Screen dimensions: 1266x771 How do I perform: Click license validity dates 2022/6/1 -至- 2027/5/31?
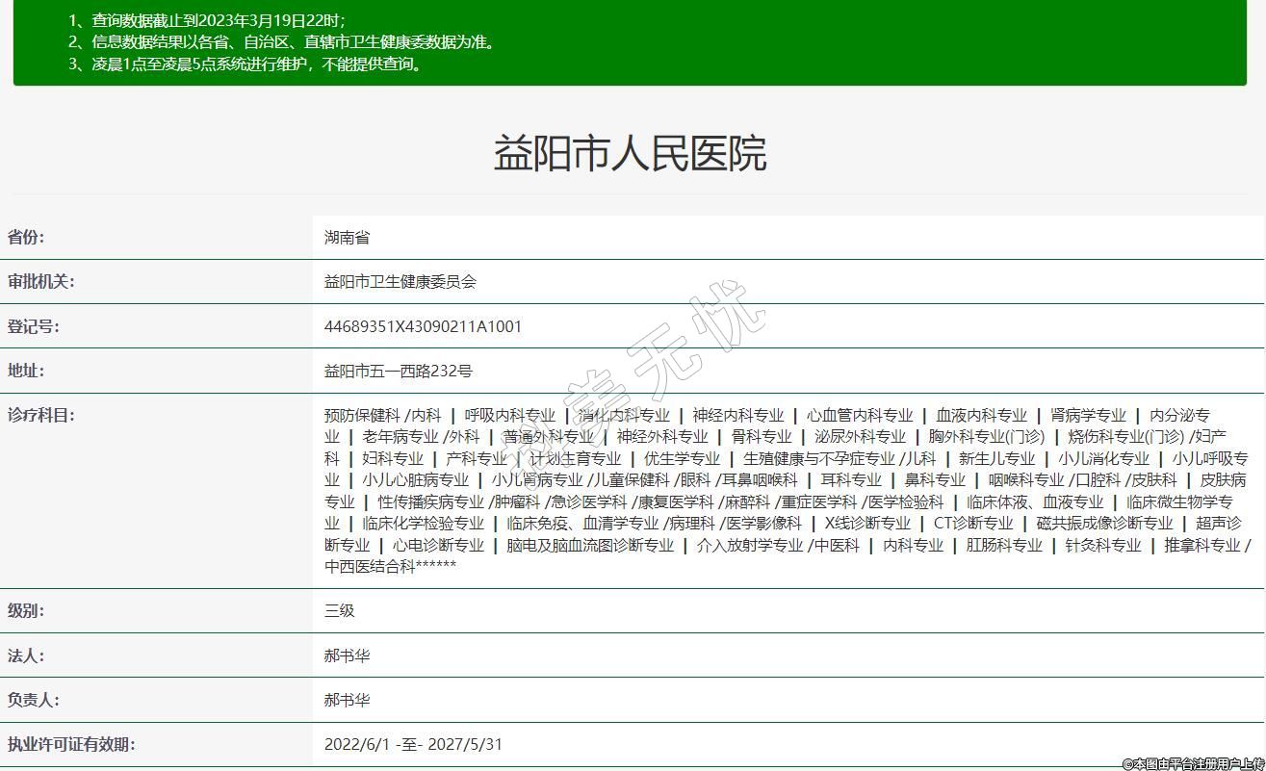[x=413, y=744]
